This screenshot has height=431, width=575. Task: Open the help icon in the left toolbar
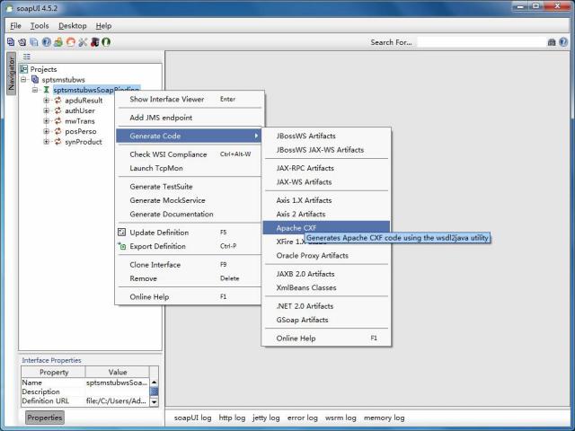click(46, 41)
